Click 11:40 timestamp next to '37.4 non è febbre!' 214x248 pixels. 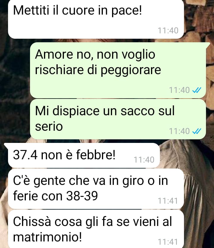click(x=144, y=160)
